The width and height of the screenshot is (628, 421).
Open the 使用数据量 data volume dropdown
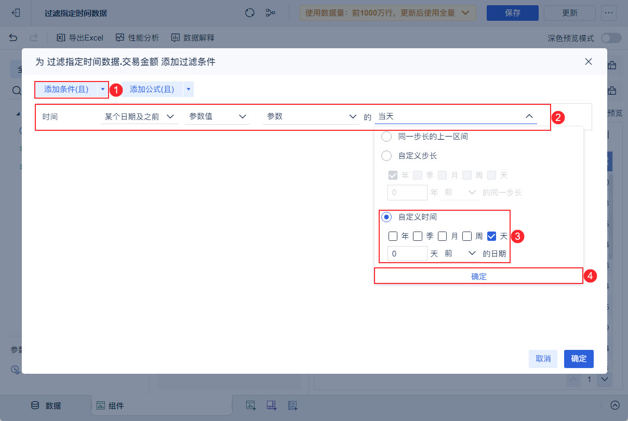point(388,13)
